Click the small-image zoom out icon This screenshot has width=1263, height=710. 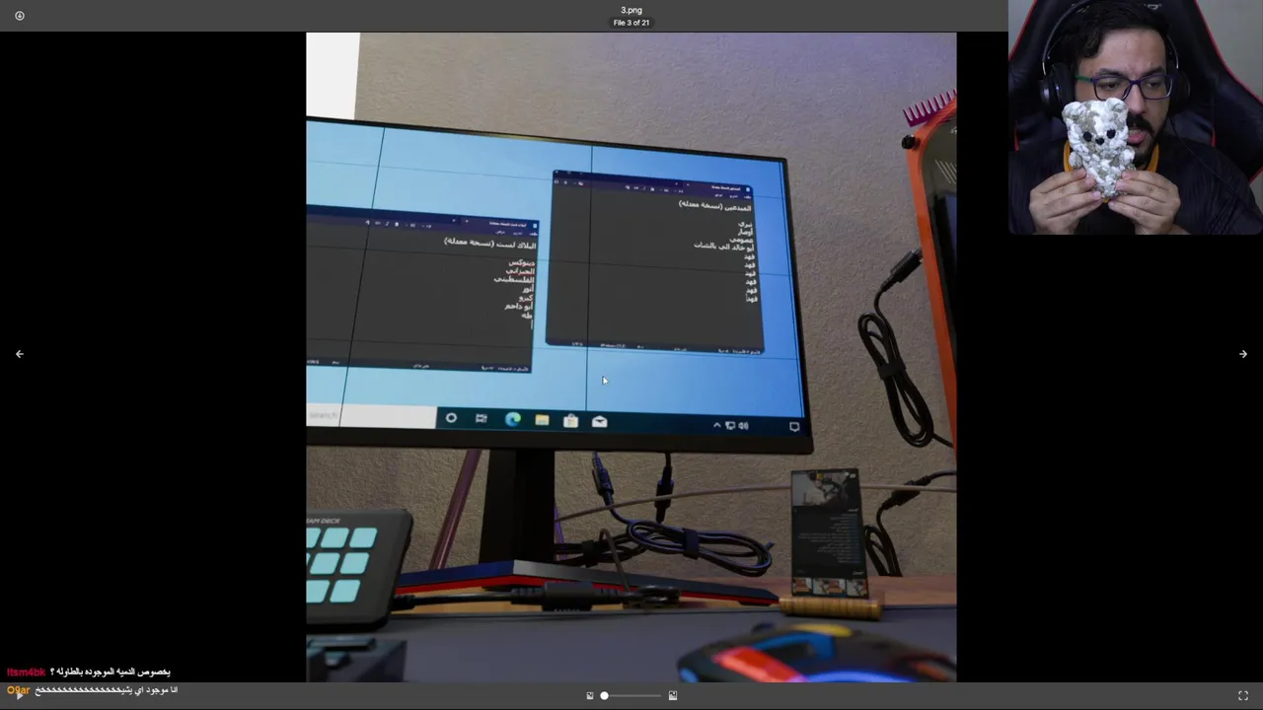(x=590, y=696)
